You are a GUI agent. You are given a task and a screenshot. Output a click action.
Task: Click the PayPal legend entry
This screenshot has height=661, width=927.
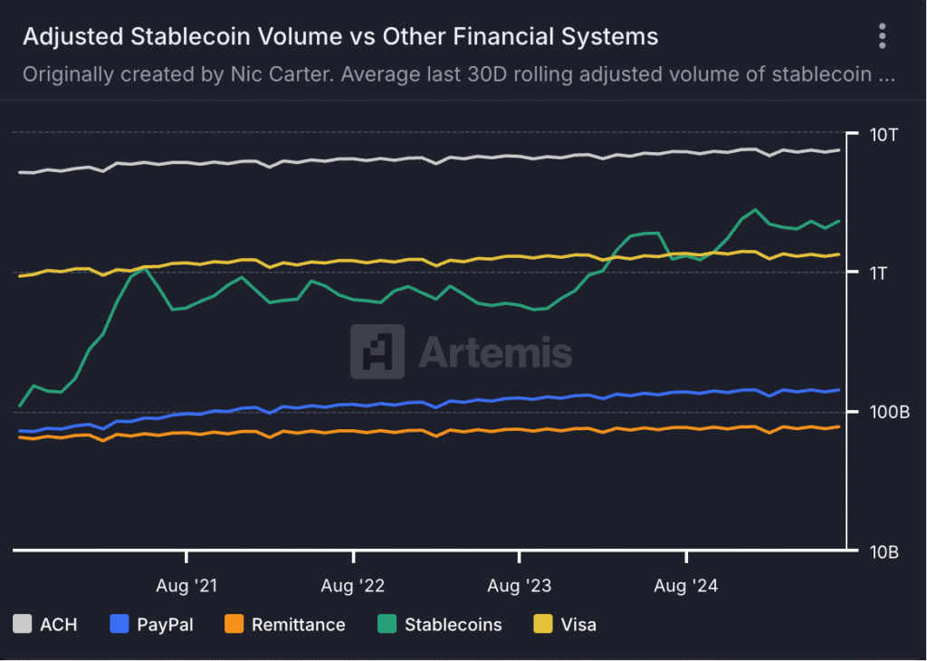(153, 624)
